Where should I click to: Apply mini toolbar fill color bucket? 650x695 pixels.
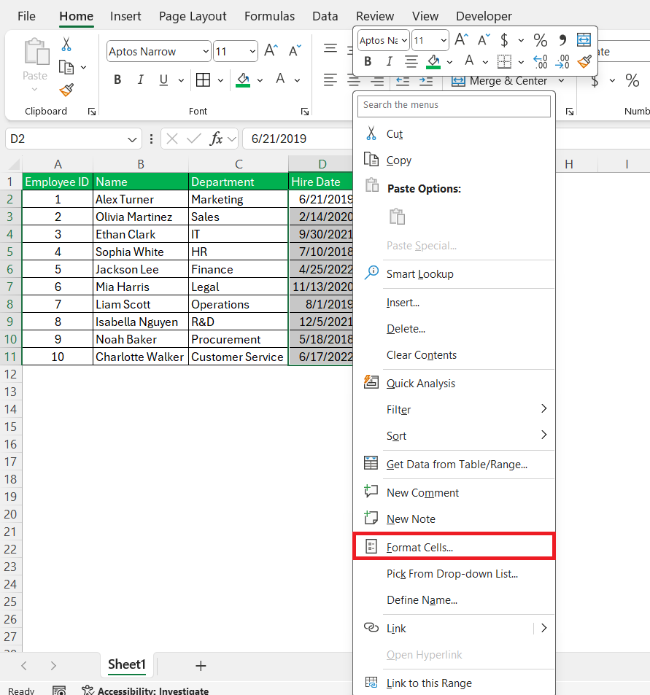click(x=433, y=61)
